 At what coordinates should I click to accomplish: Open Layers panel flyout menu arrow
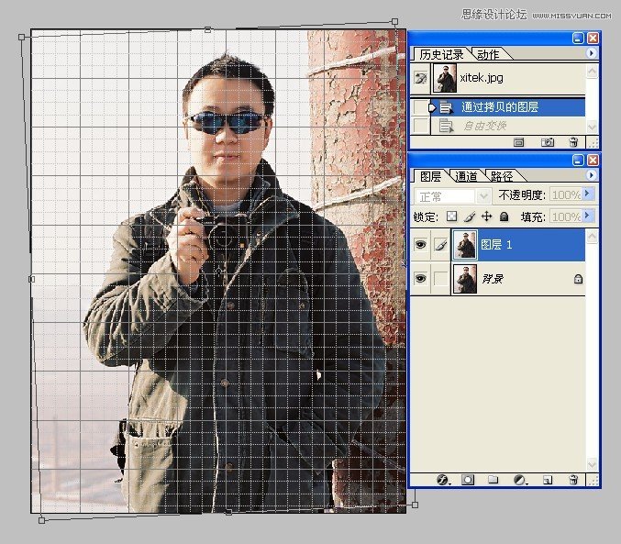click(592, 175)
